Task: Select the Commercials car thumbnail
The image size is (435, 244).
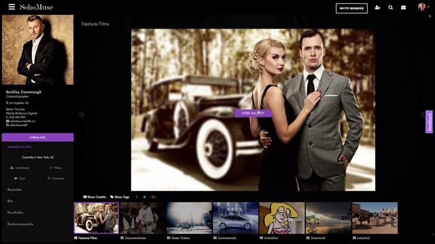Action: point(236,218)
